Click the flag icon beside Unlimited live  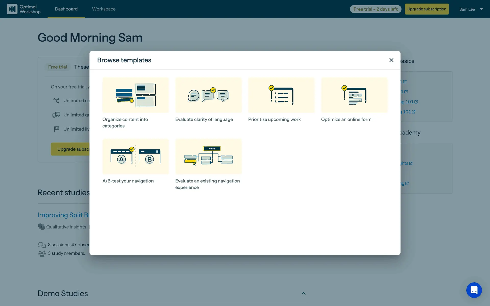click(x=56, y=129)
